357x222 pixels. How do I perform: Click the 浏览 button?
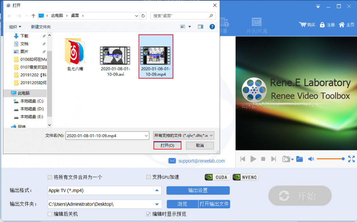(182, 204)
